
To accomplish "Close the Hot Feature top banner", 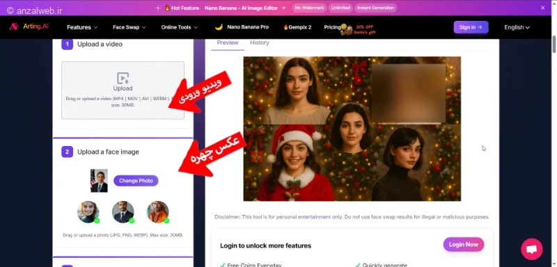I will pyautogui.click(x=542, y=8).
